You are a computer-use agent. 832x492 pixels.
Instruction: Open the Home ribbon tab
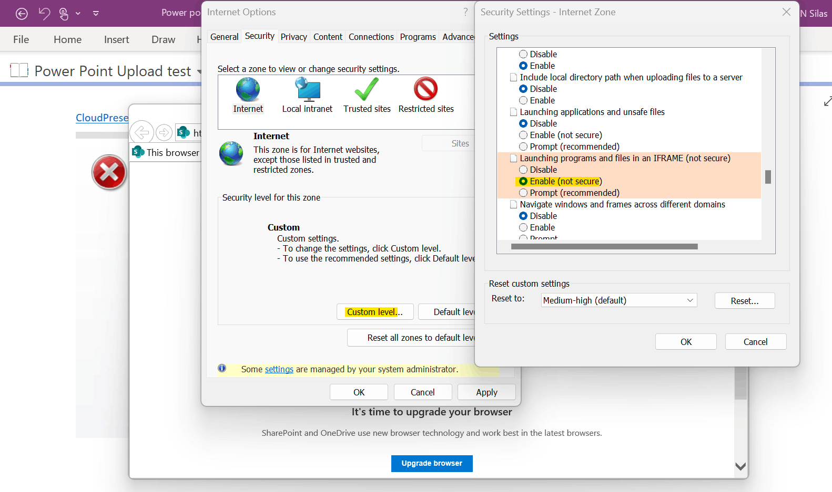pos(67,39)
